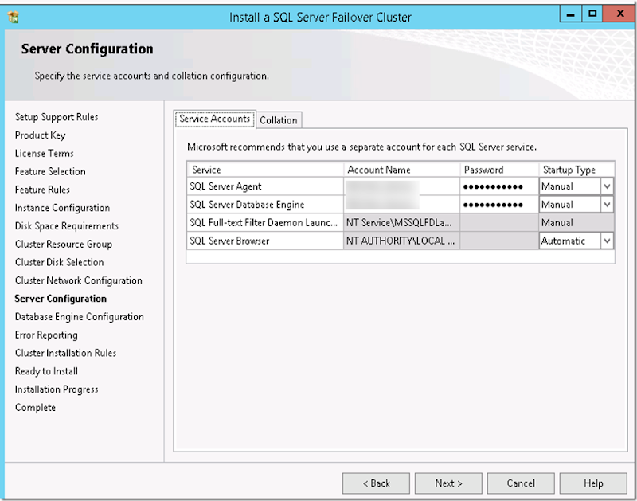This screenshot has height=501, width=637.
Task: Click Cluster Disk Selection step
Action: tap(59, 262)
